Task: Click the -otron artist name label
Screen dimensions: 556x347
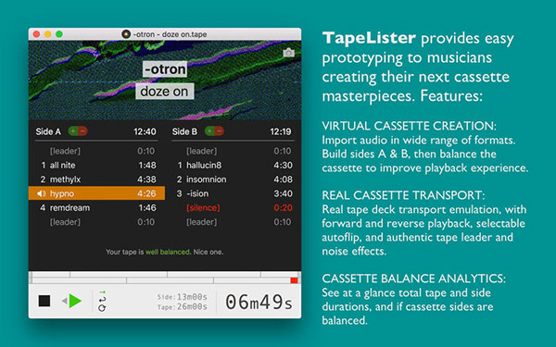Action: (165, 69)
